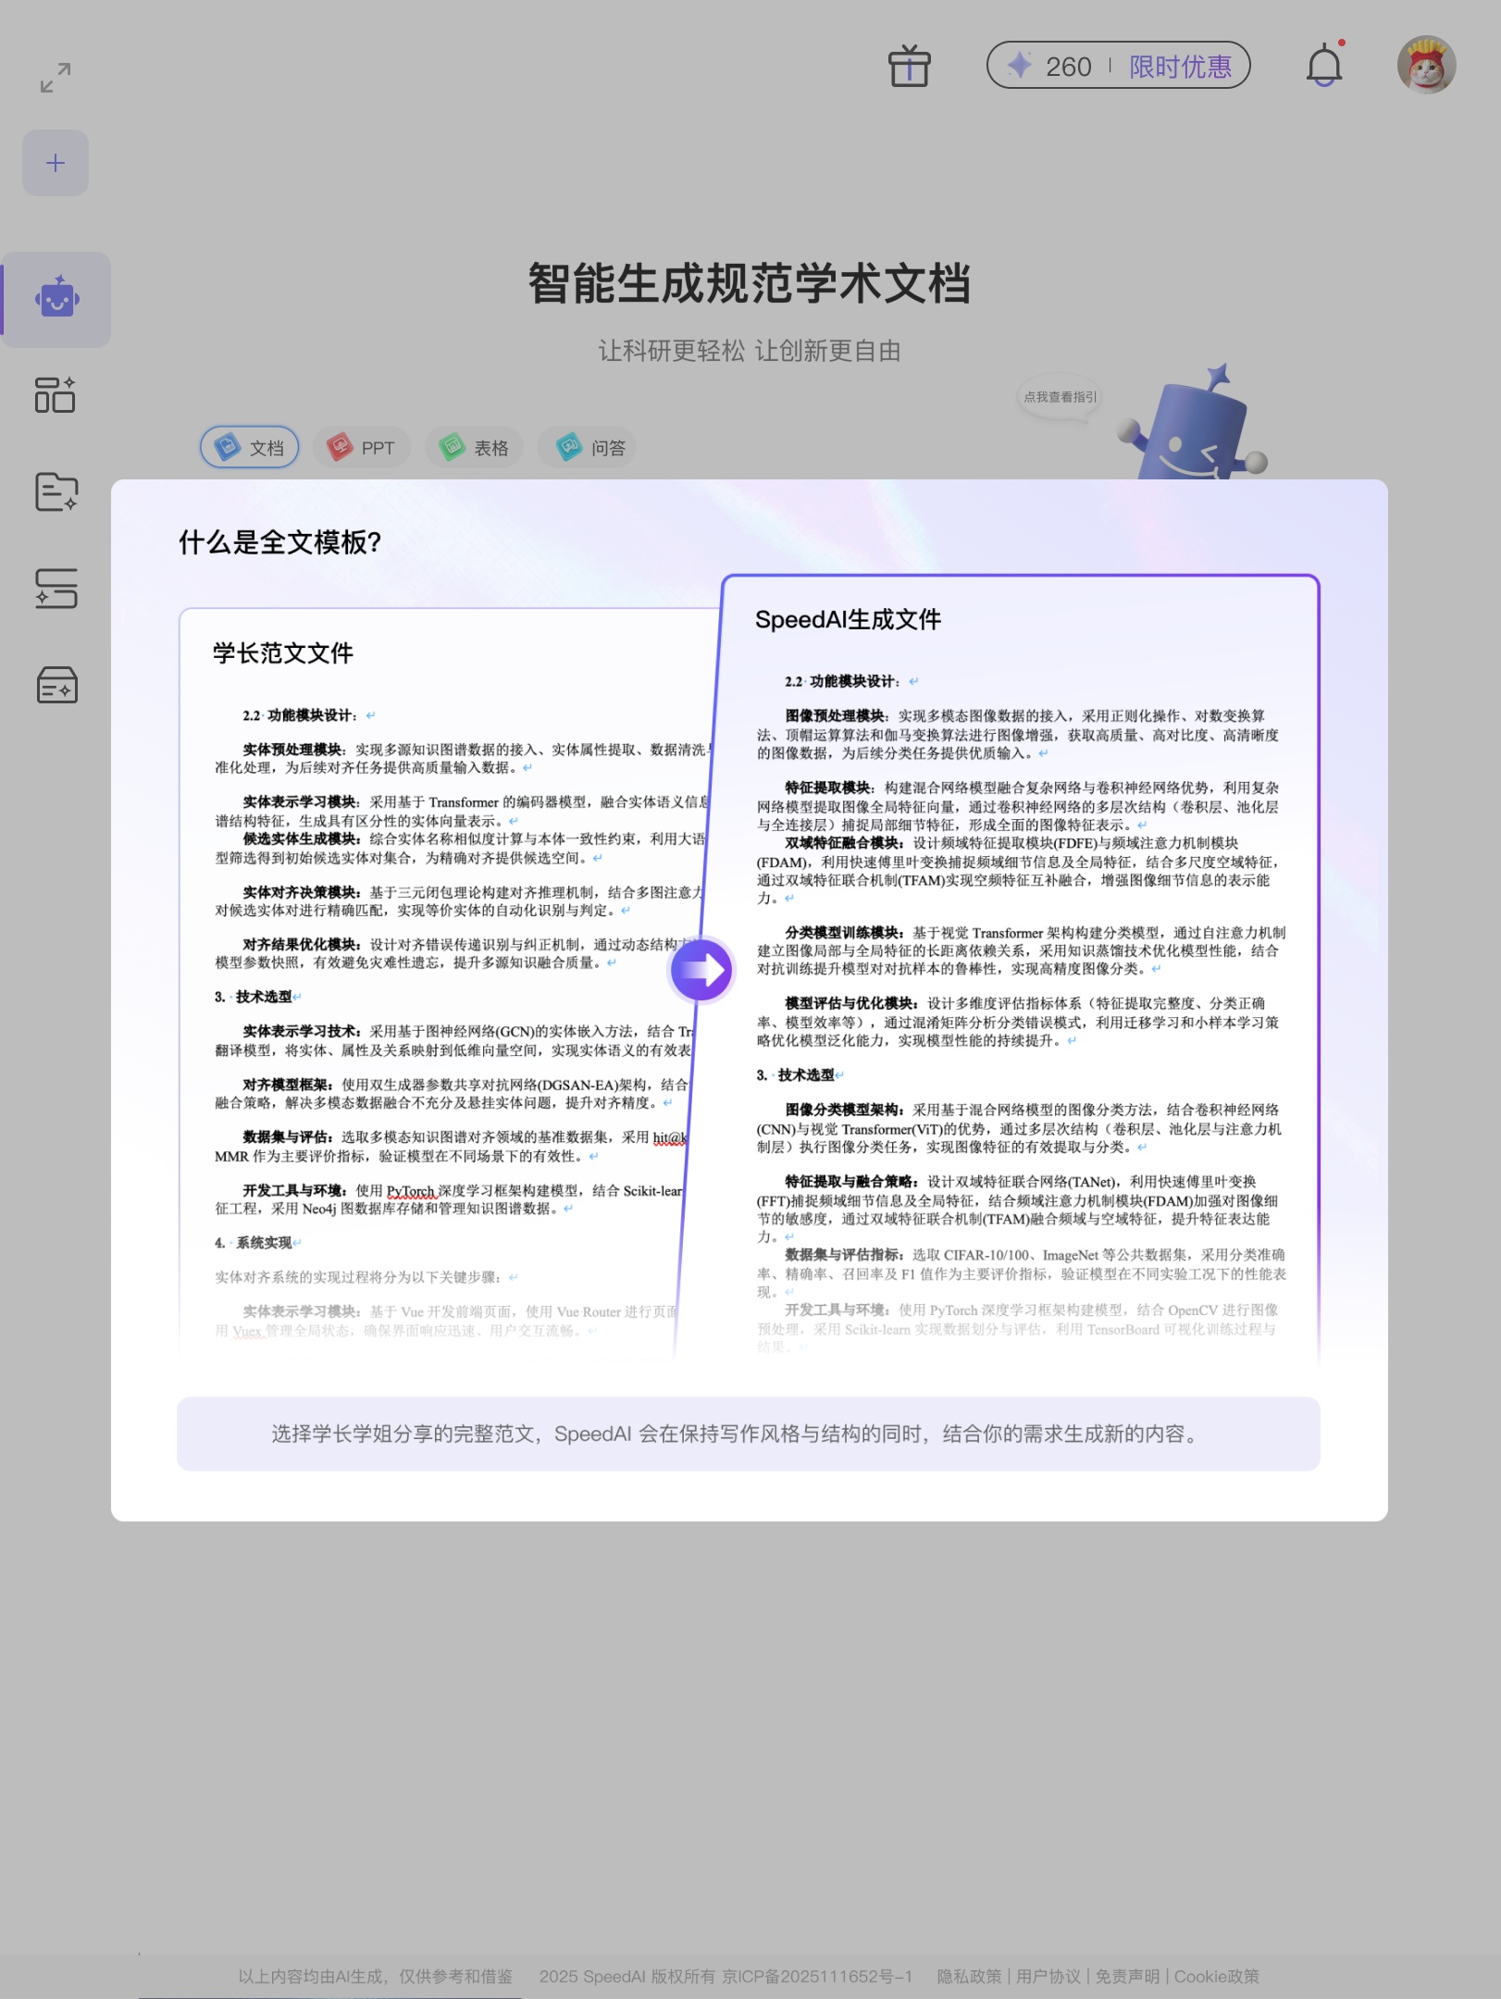Open the 隐私政策 link

969,1976
